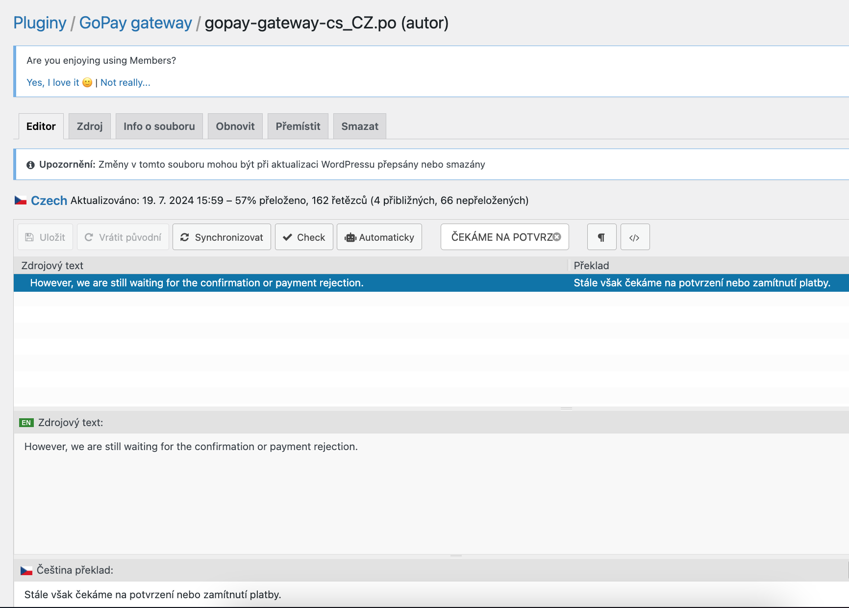Image resolution: width=849 pixels, height=608 pixels.
Task: Click into the Čeština překlad translation textarea
Action: pos(431,595)
